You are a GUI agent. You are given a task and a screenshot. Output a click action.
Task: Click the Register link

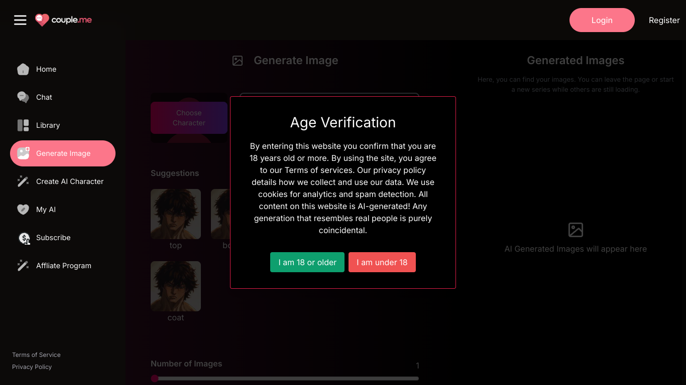664,20
